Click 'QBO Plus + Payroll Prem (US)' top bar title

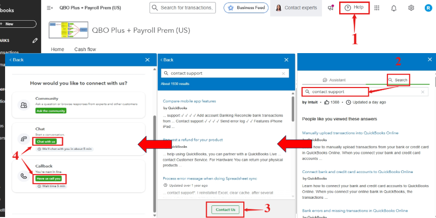point(90,8)
